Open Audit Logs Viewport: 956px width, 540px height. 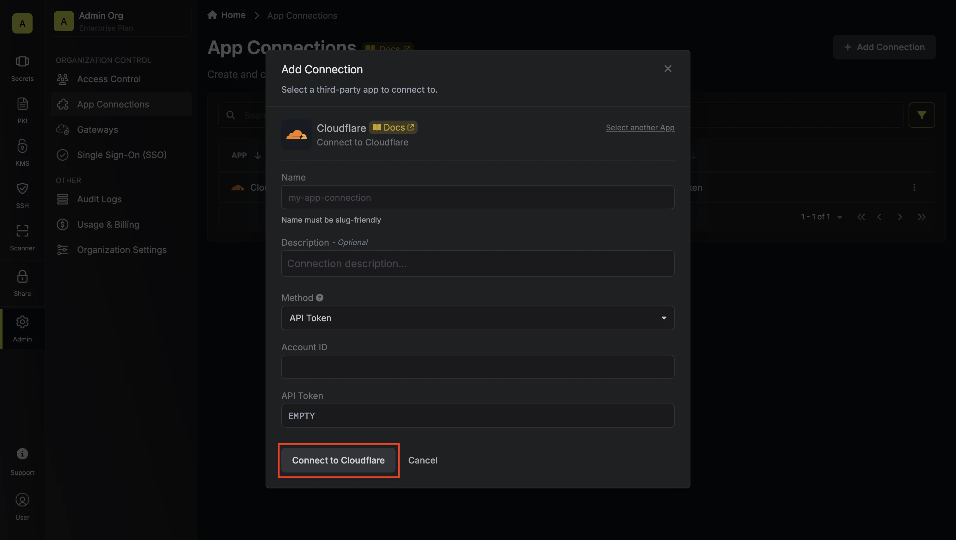121,199
